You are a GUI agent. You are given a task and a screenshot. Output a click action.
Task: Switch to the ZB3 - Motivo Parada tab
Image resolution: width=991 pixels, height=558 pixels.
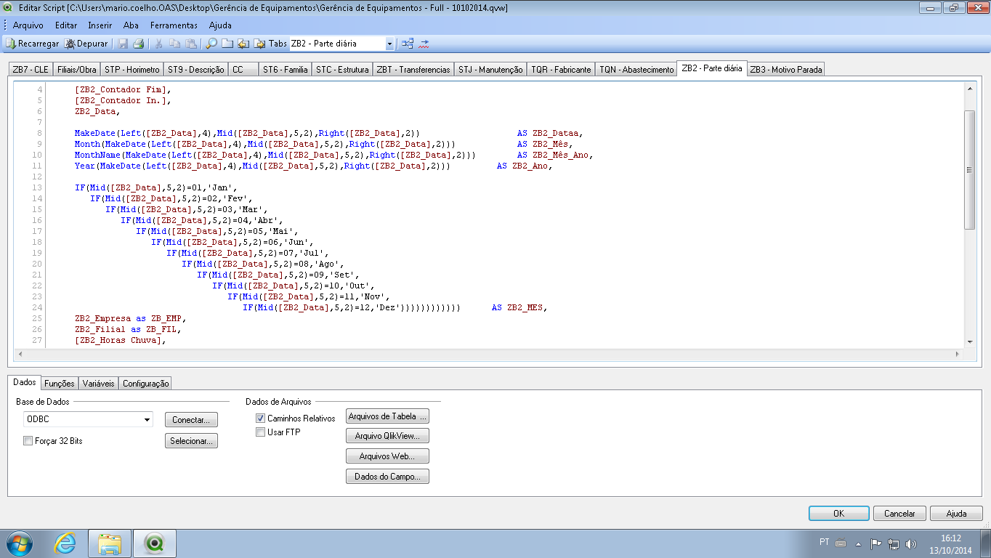point(786,70)
